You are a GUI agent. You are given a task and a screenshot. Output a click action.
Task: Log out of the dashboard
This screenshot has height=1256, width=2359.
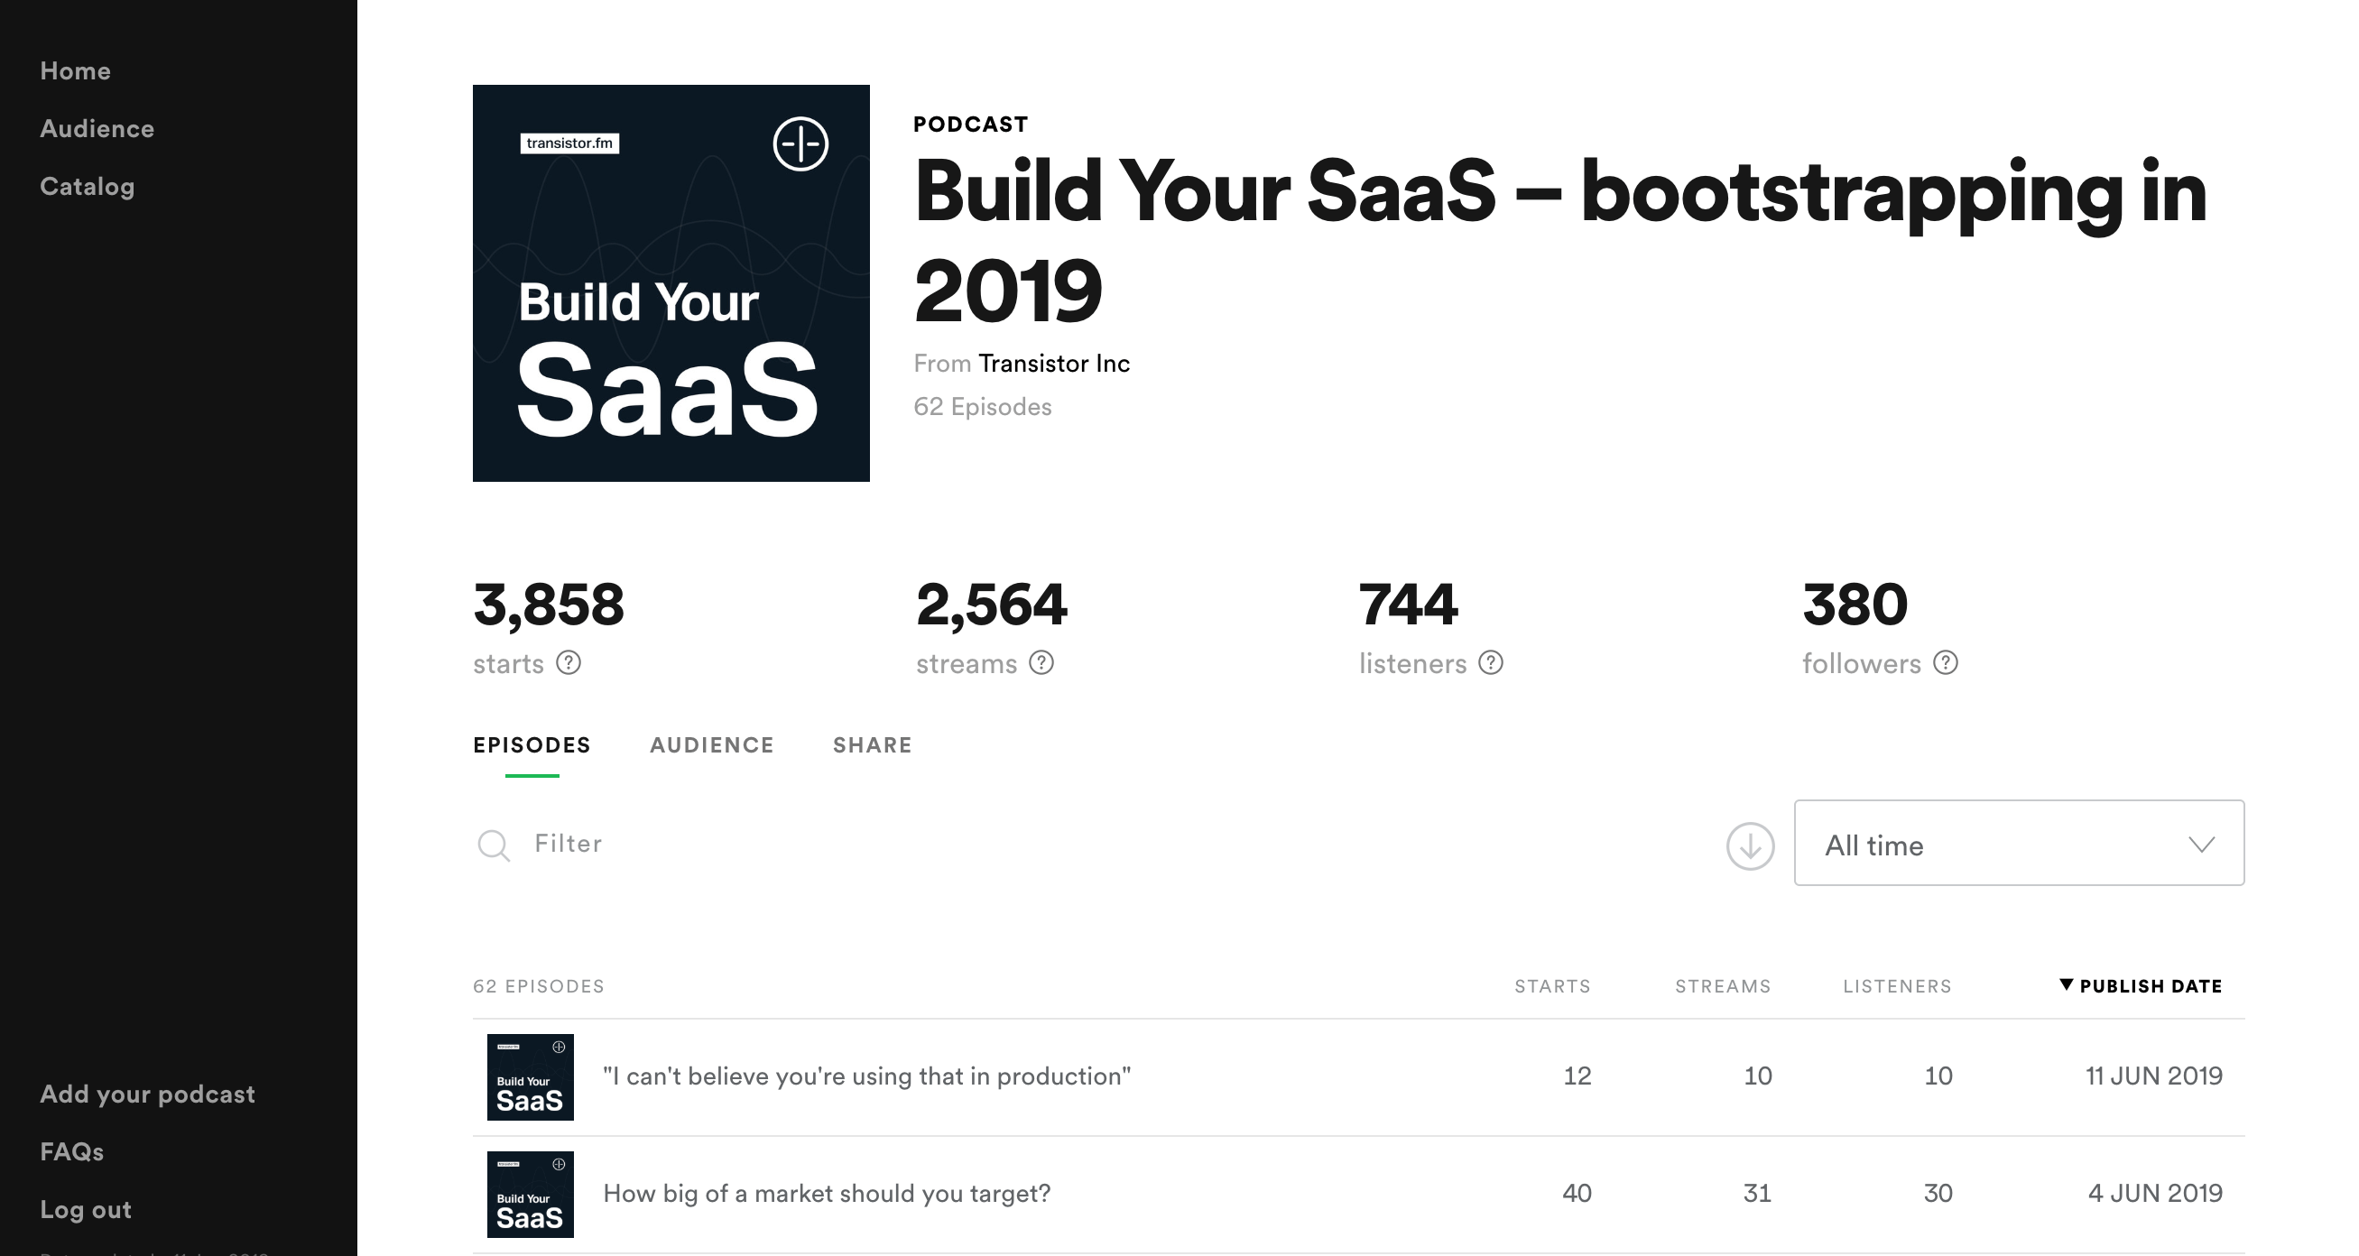click(x=86, y=1209)
